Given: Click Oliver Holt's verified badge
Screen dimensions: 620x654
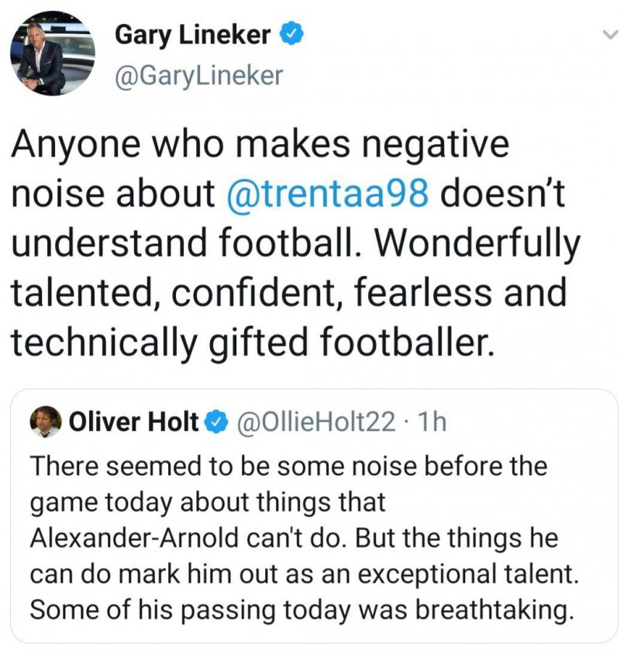Looking at the screenshot, I should (219, 422).
